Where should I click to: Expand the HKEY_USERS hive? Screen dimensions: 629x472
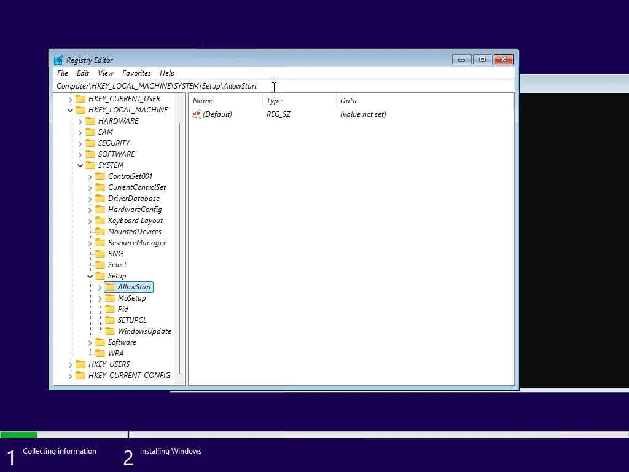point(70,365)
